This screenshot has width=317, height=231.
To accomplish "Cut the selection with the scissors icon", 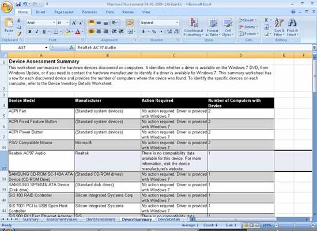I will pyautogui.click(x=19, y=20).
